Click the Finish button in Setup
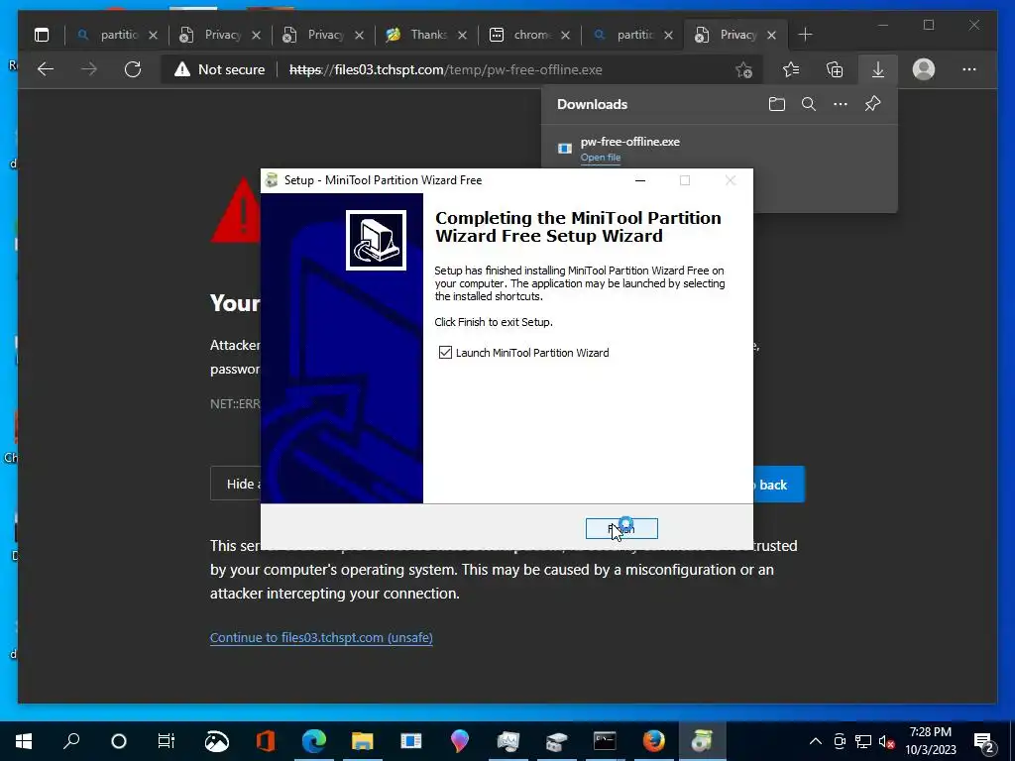 621,529
